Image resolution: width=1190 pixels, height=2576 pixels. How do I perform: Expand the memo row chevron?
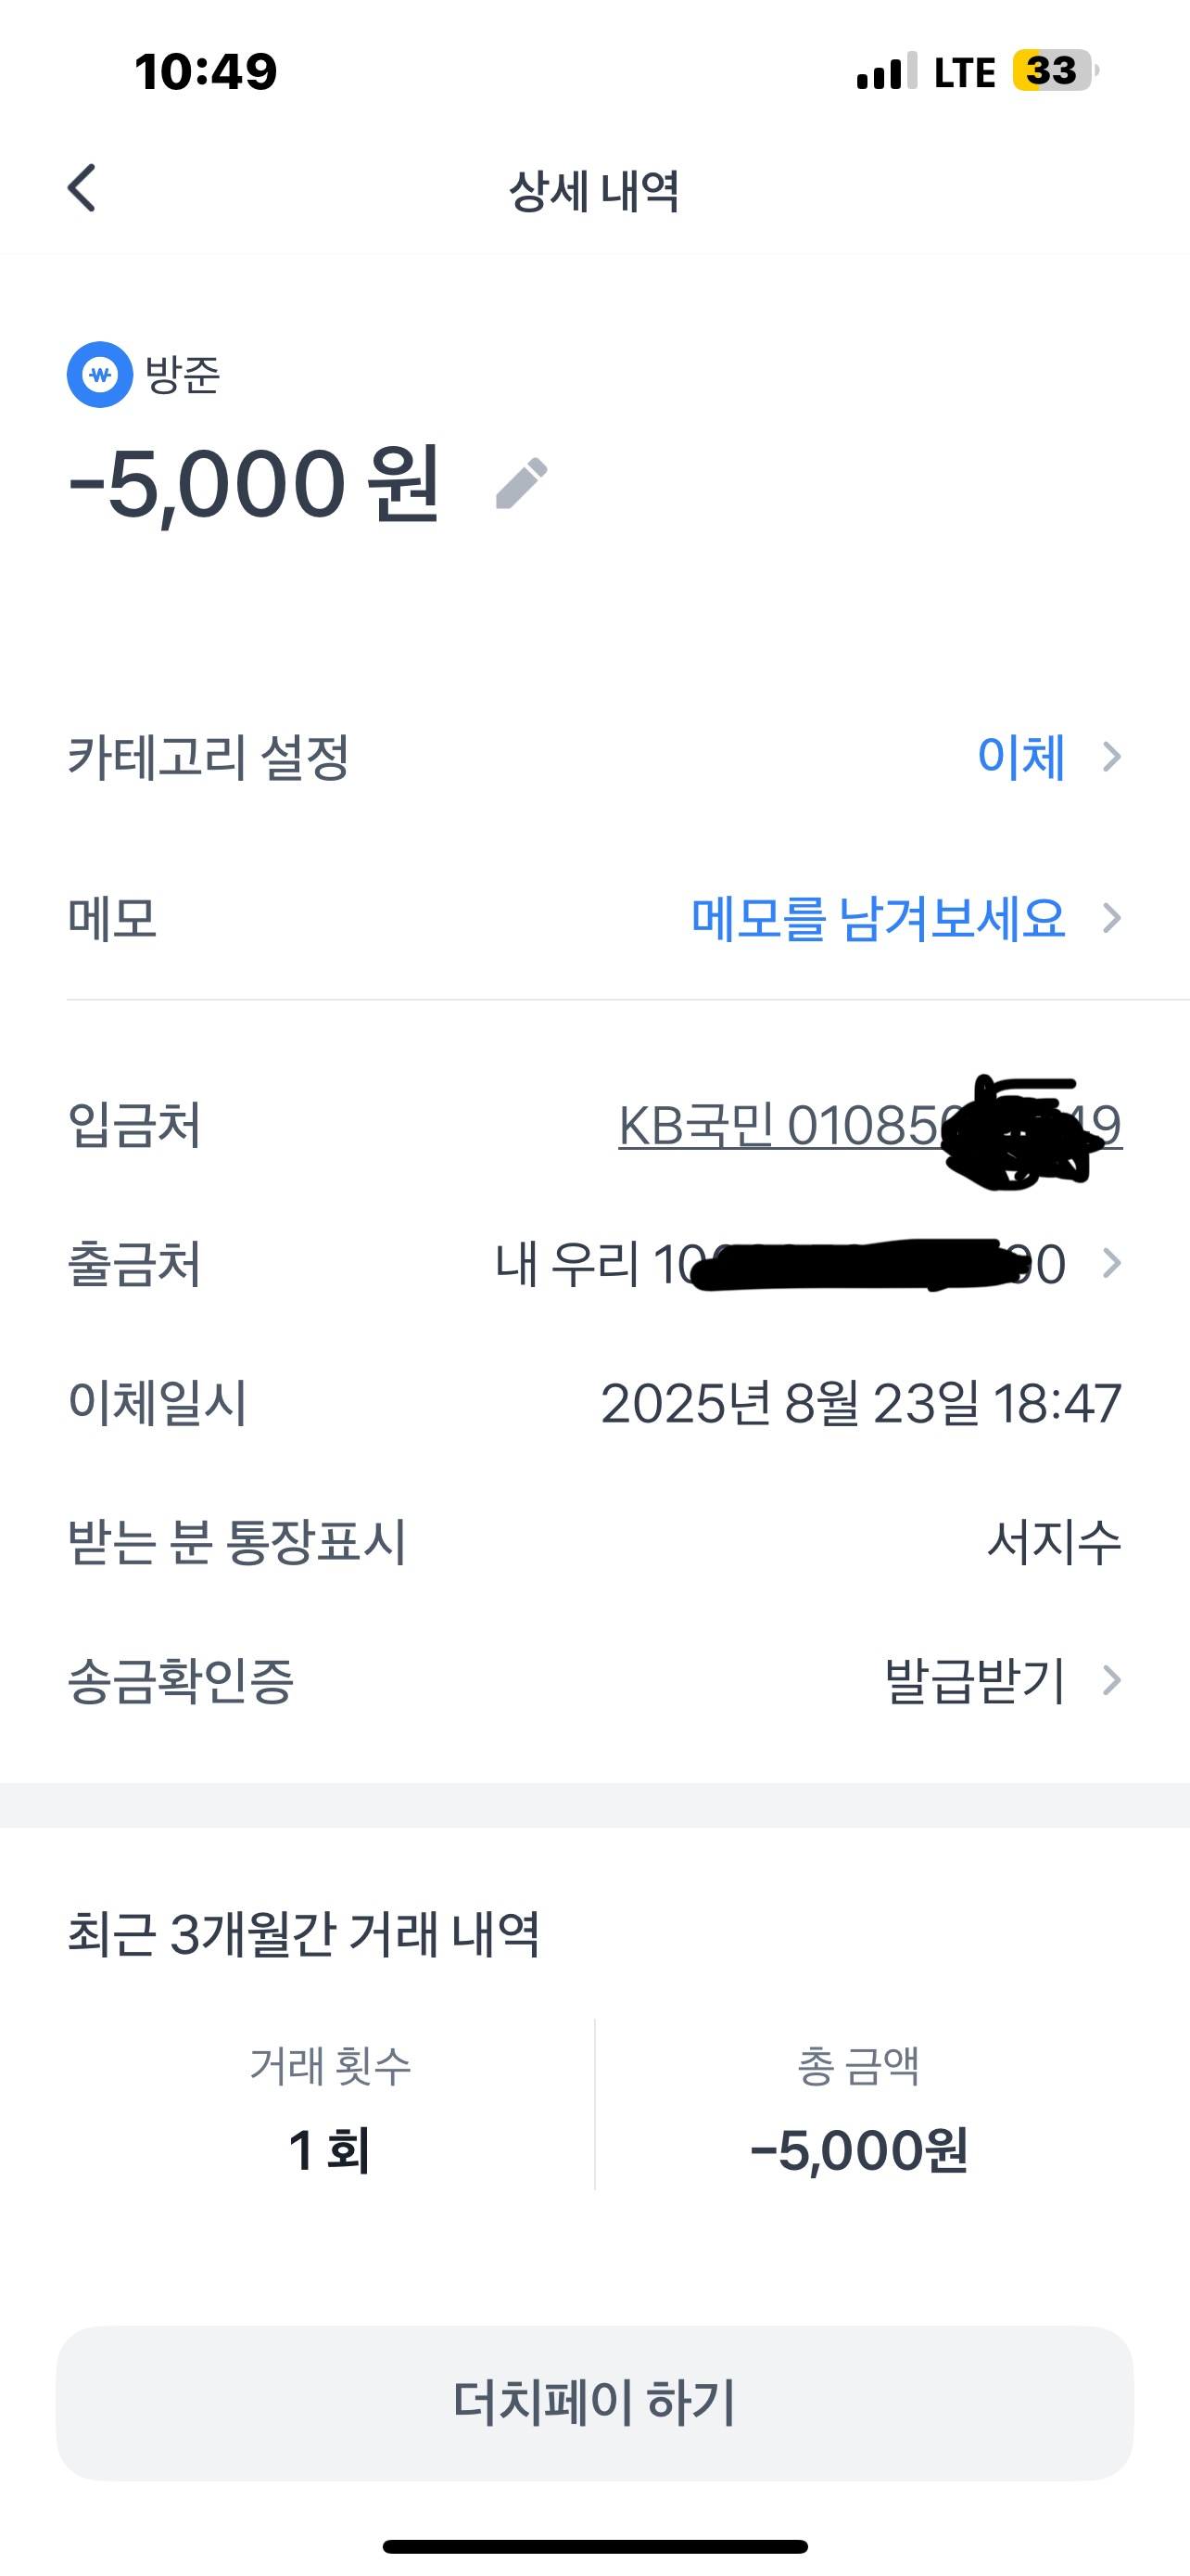(1111, 918)
